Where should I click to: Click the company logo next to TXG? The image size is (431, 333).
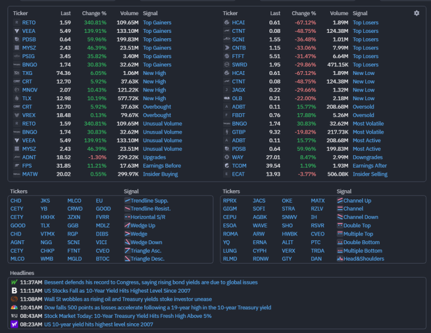pos(17,73)
